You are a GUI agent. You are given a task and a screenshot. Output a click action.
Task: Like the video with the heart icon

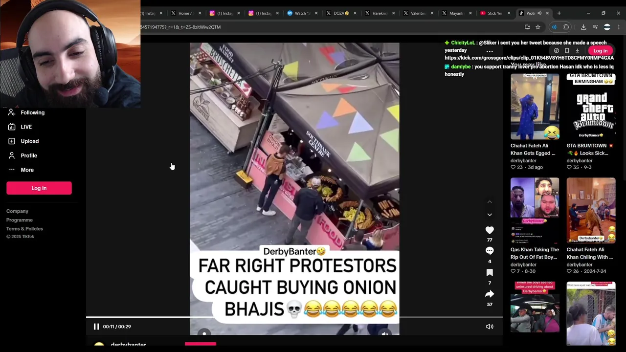pyautogui.click(x=490, y=230)
